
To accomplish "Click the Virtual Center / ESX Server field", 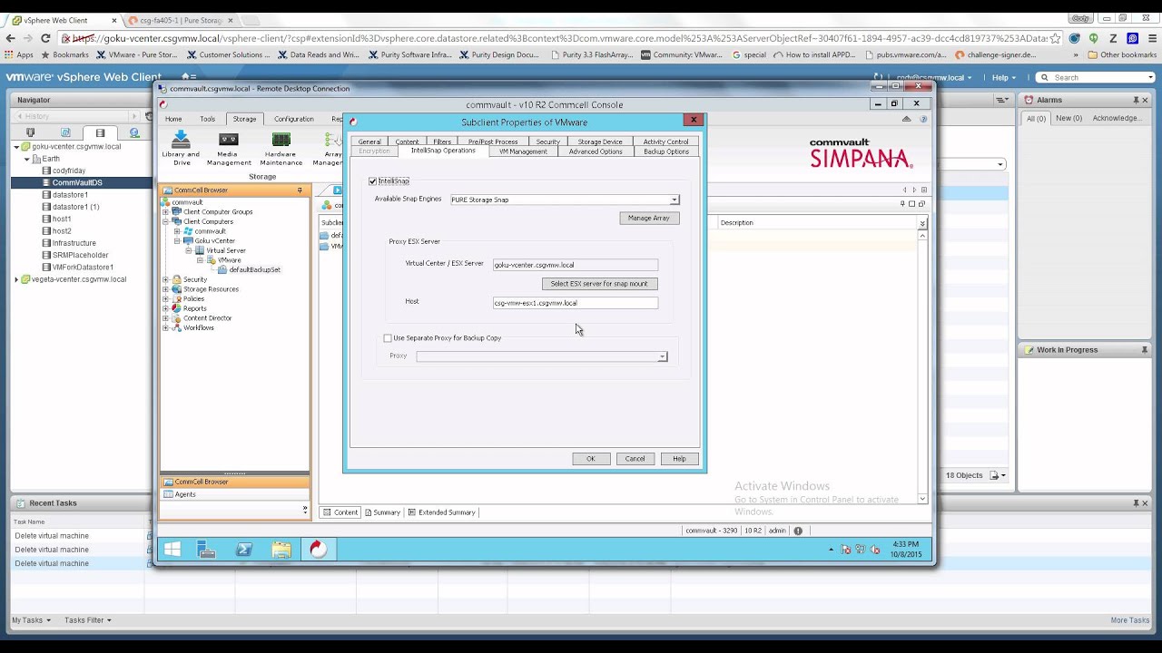I will pyautogui.click(x=576, y=265).
